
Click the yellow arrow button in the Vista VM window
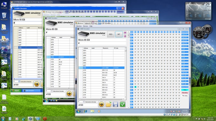69,94
